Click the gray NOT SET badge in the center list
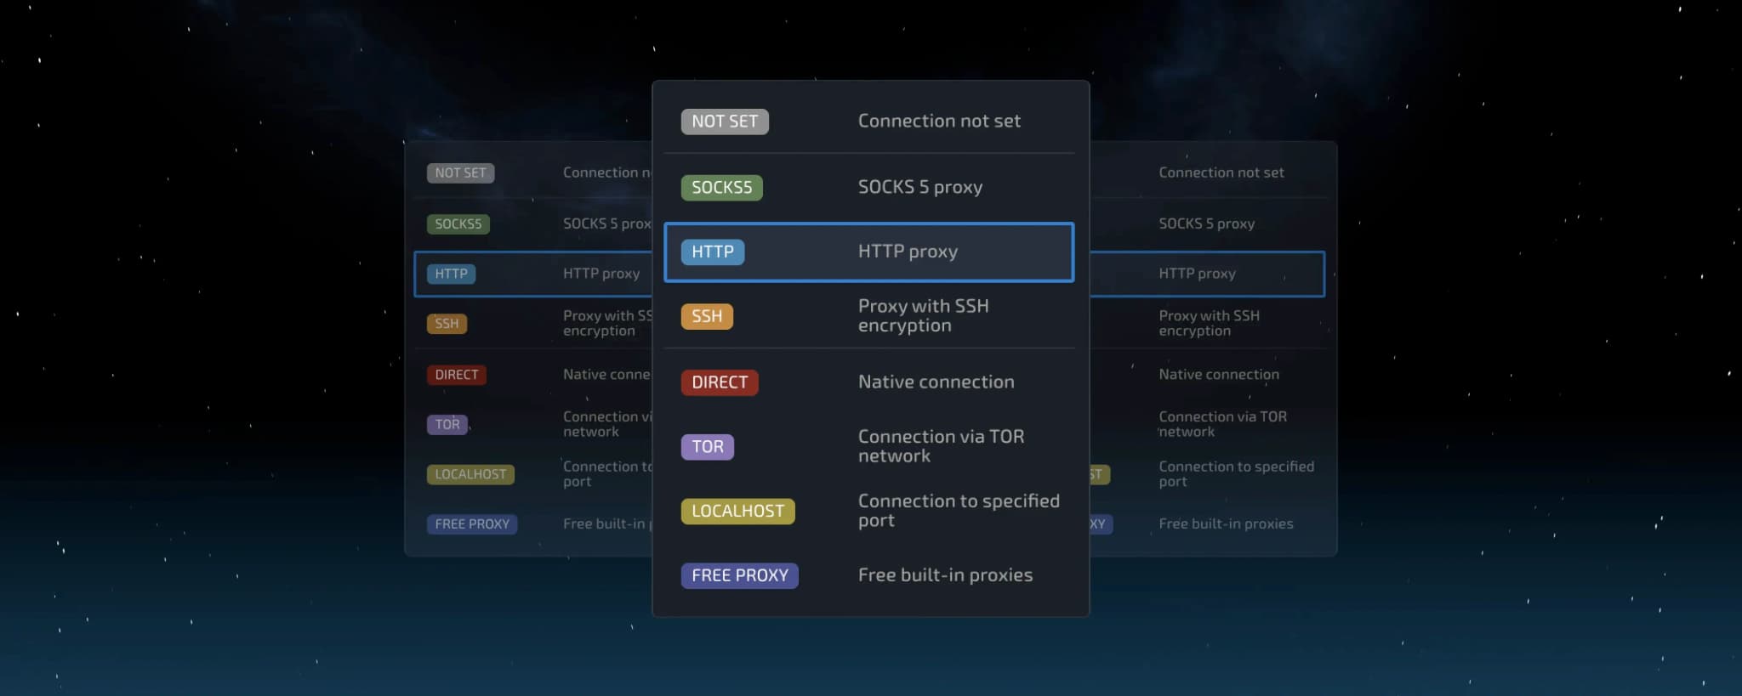The image size is (1742, 696). [x=724, y=122]
